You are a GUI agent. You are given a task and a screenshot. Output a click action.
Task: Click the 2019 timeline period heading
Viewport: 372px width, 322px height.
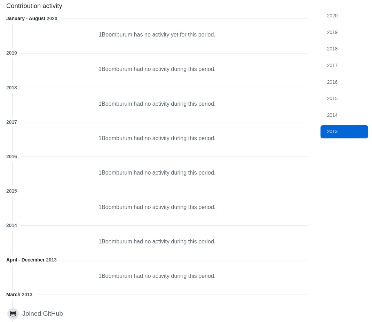(11, 53)
